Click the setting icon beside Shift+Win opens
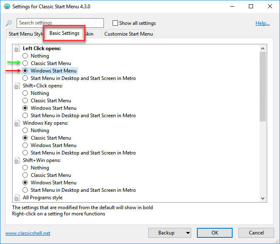Image resolution: width=280 pixels, height=244 pixels. point(17,160)
